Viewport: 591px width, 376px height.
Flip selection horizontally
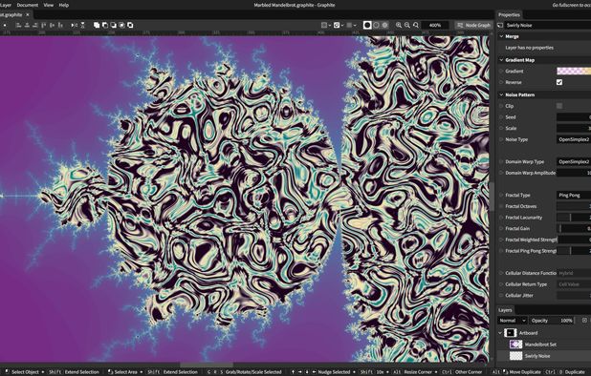point(74,25)
